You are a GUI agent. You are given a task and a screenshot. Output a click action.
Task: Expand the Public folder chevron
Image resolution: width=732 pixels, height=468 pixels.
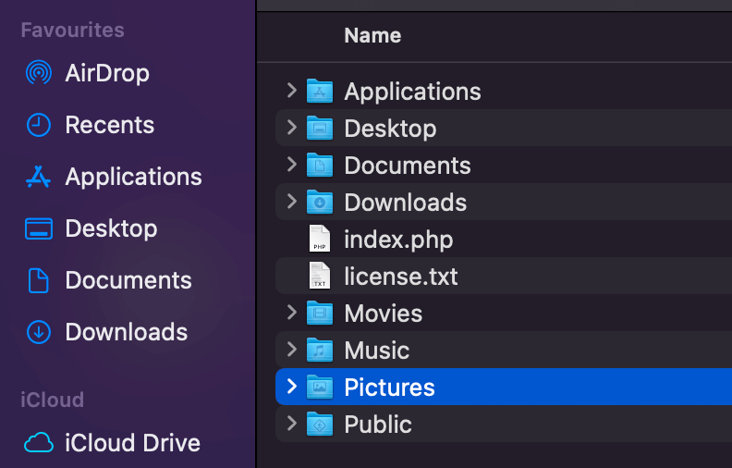point(292,424)
